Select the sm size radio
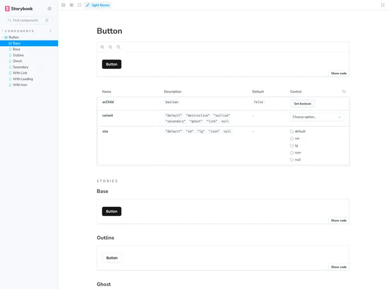 (292, 139)
